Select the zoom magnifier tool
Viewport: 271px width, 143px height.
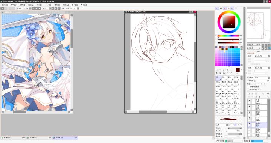(220, 73)
